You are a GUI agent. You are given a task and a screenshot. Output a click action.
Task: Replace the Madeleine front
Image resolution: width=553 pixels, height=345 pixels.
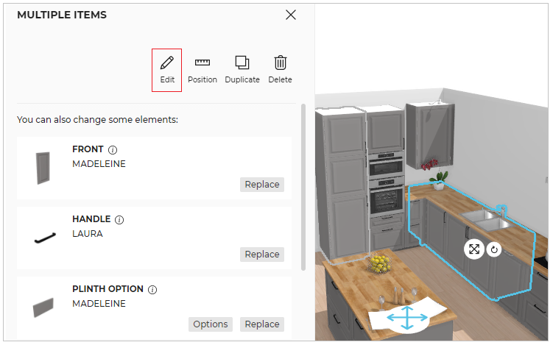point(261,185)
